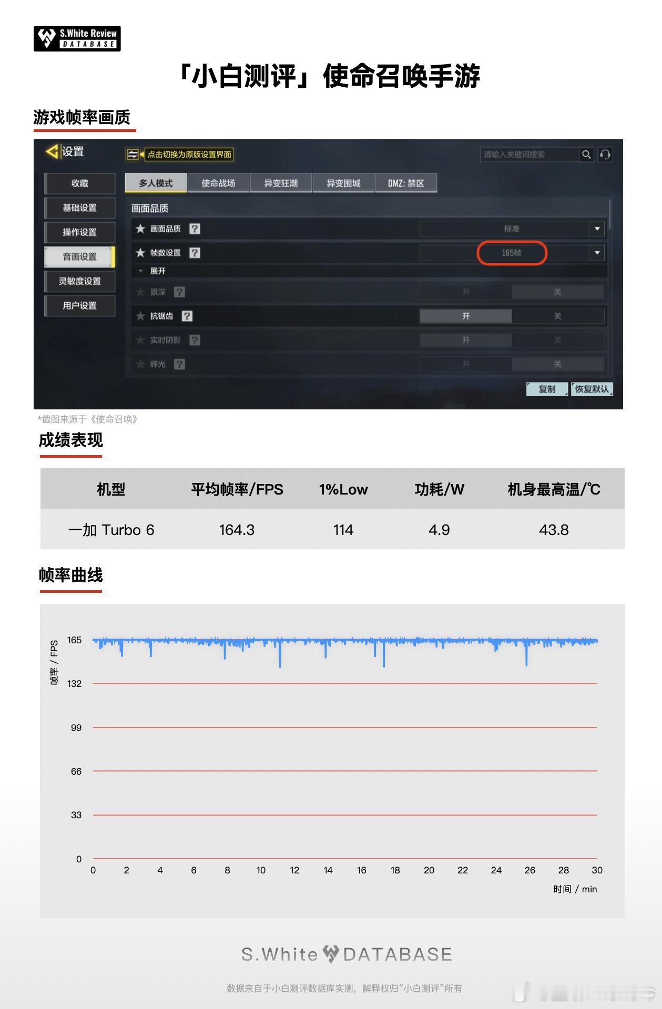
Task: Click the S.White Review Database logo
Action: (x=77, y=38)
